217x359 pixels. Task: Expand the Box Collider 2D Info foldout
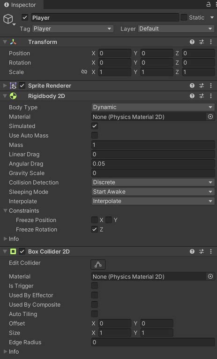click(5, 351)
